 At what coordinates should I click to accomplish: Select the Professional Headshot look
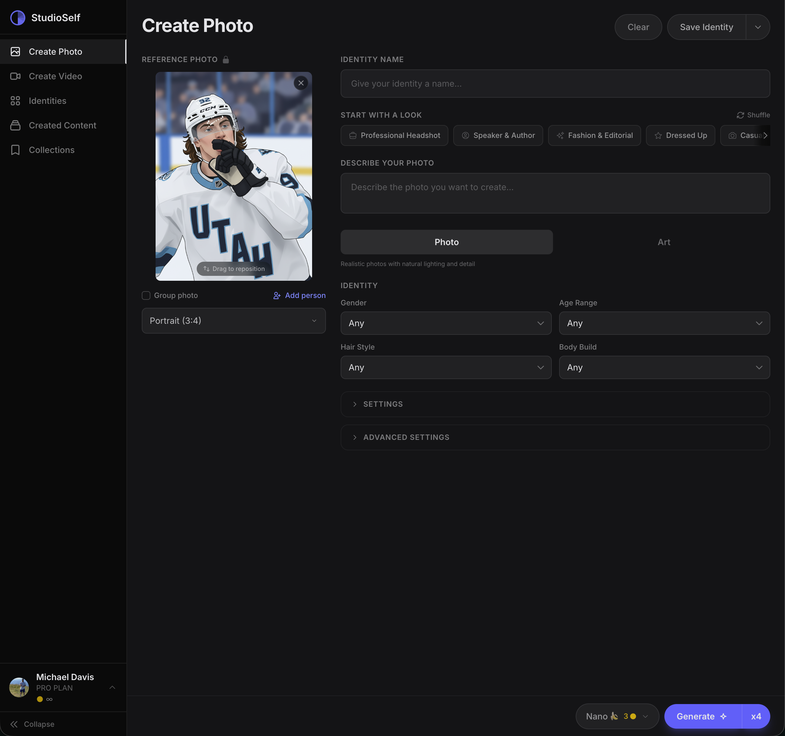[394, 135]
